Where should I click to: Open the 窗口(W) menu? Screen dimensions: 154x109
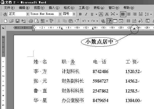tap(114, 8)
